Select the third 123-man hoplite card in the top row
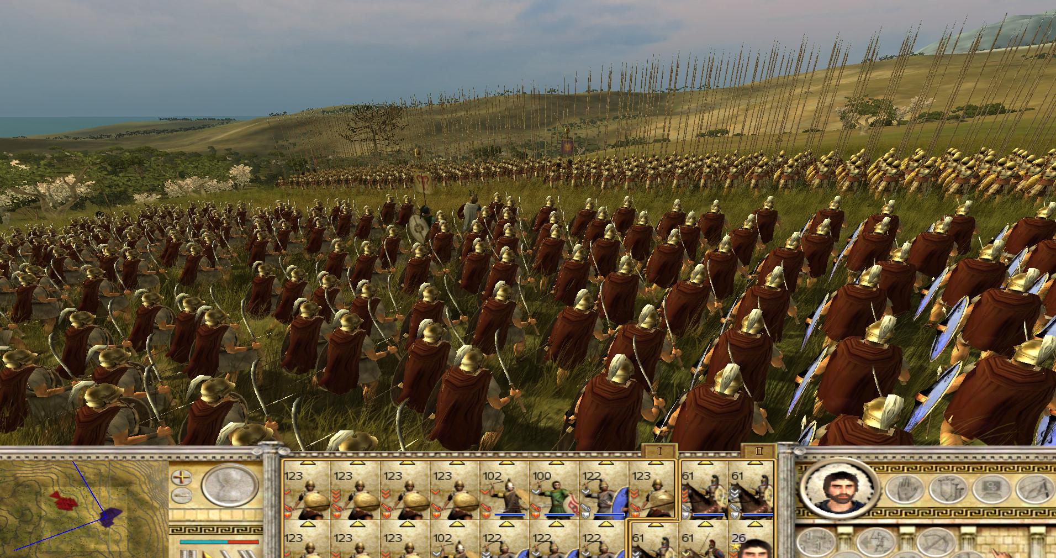 (405, 491)
